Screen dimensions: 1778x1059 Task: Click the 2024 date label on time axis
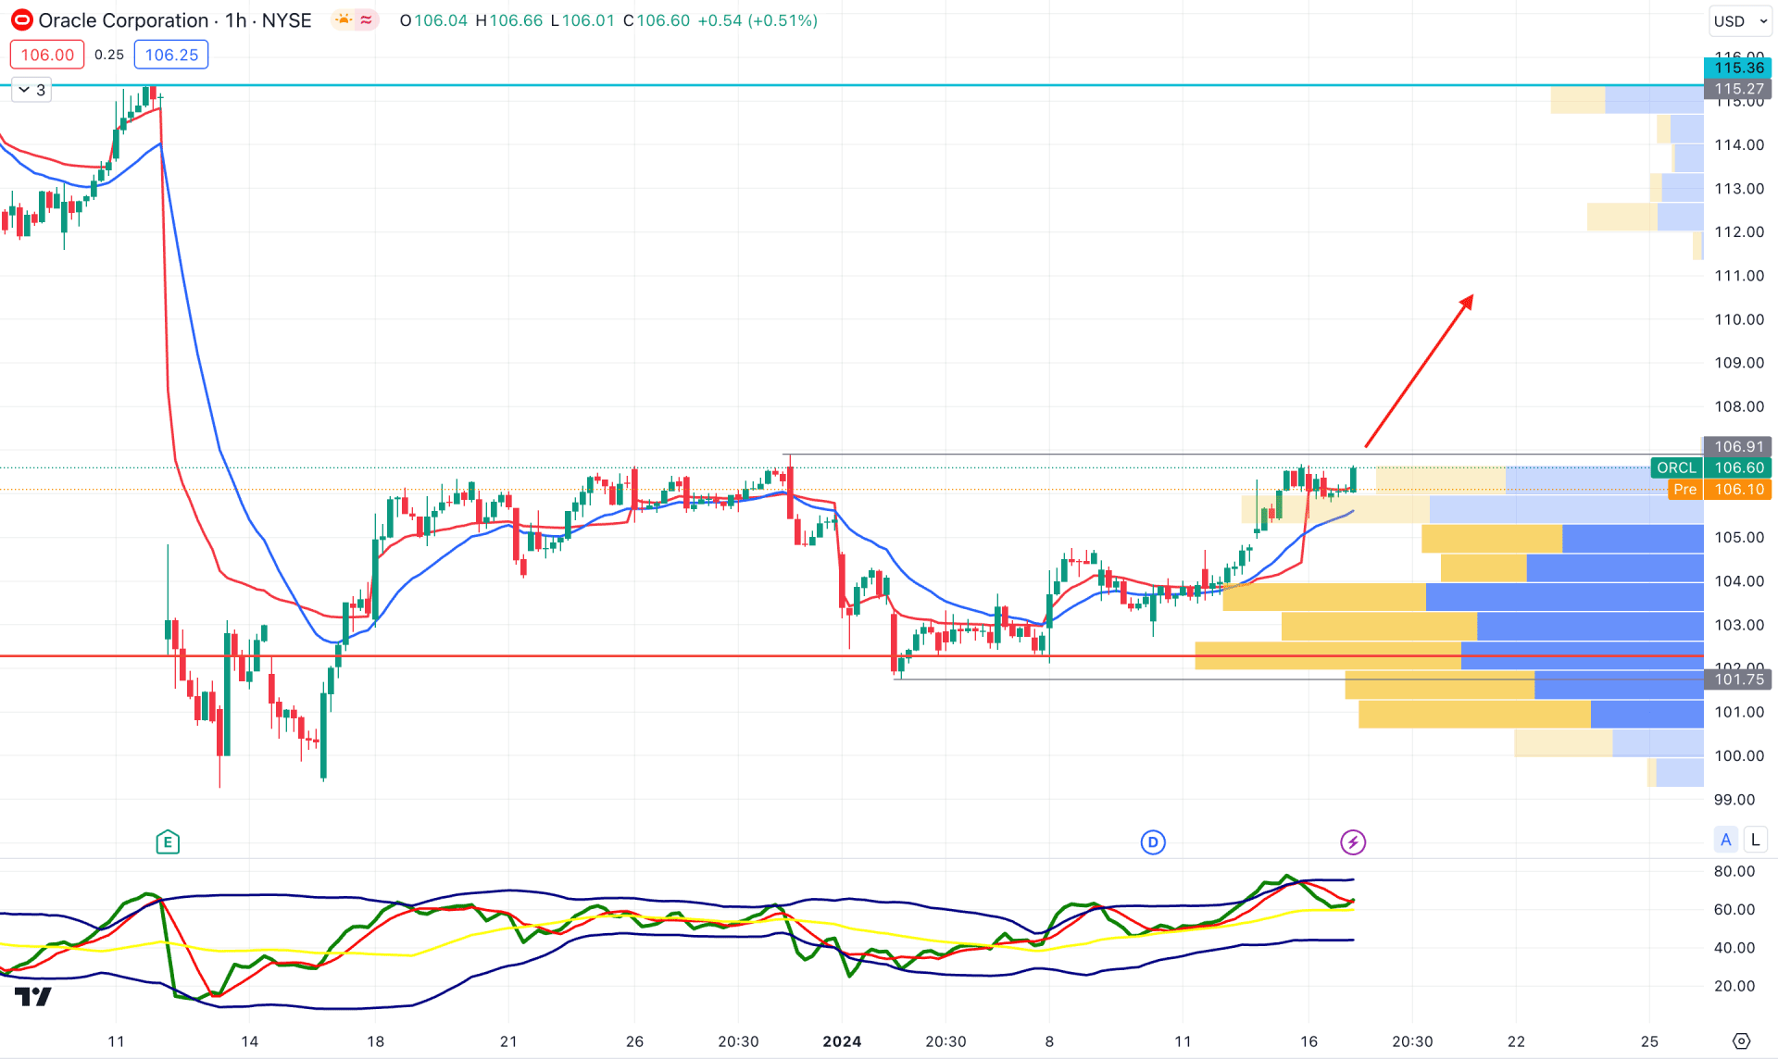[842, 1041]
